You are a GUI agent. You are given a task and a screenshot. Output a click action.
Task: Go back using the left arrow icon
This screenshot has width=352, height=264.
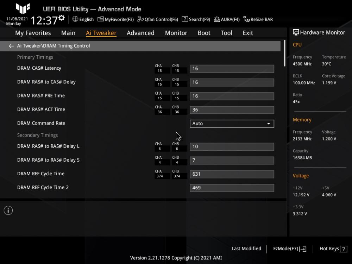(x=11, y=46)
